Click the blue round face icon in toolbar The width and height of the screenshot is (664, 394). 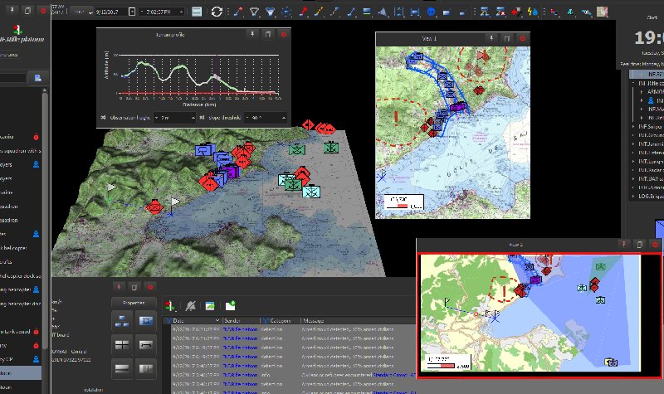tap(431, 12)
